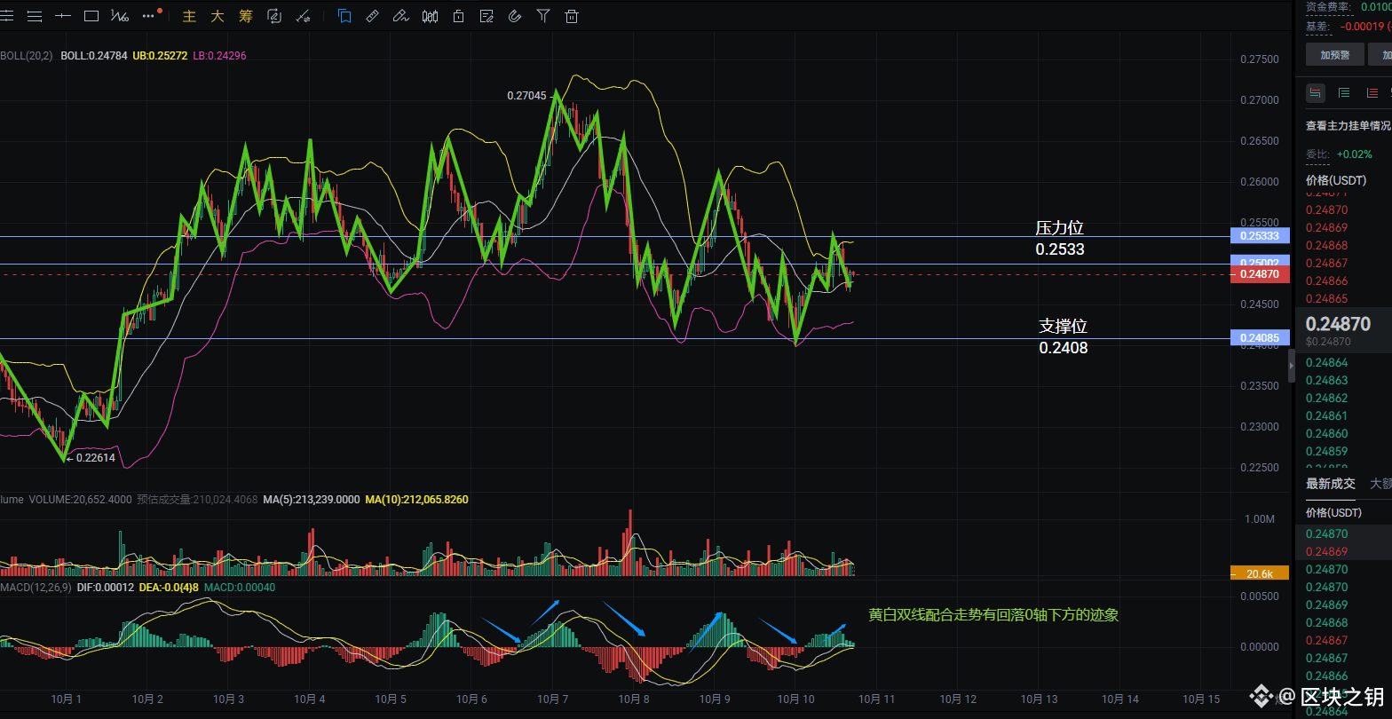This screenshot has height=719, width=1392.
Task: Switch to the 最新成交 tab
Action: coord(1330,484)
